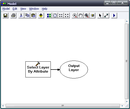Paste clipboard contents into model
Viewport: 130px width, 109px height.
tap(33, 16)
